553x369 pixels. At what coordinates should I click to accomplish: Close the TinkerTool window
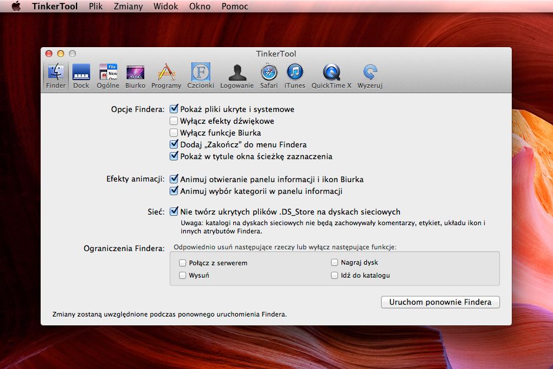coord(49,53)
